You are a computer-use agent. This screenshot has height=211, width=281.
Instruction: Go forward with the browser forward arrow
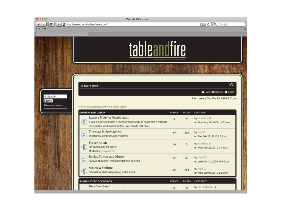[x=44, y=24]
